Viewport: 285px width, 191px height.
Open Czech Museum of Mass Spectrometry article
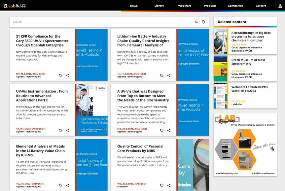click(248, 62)
